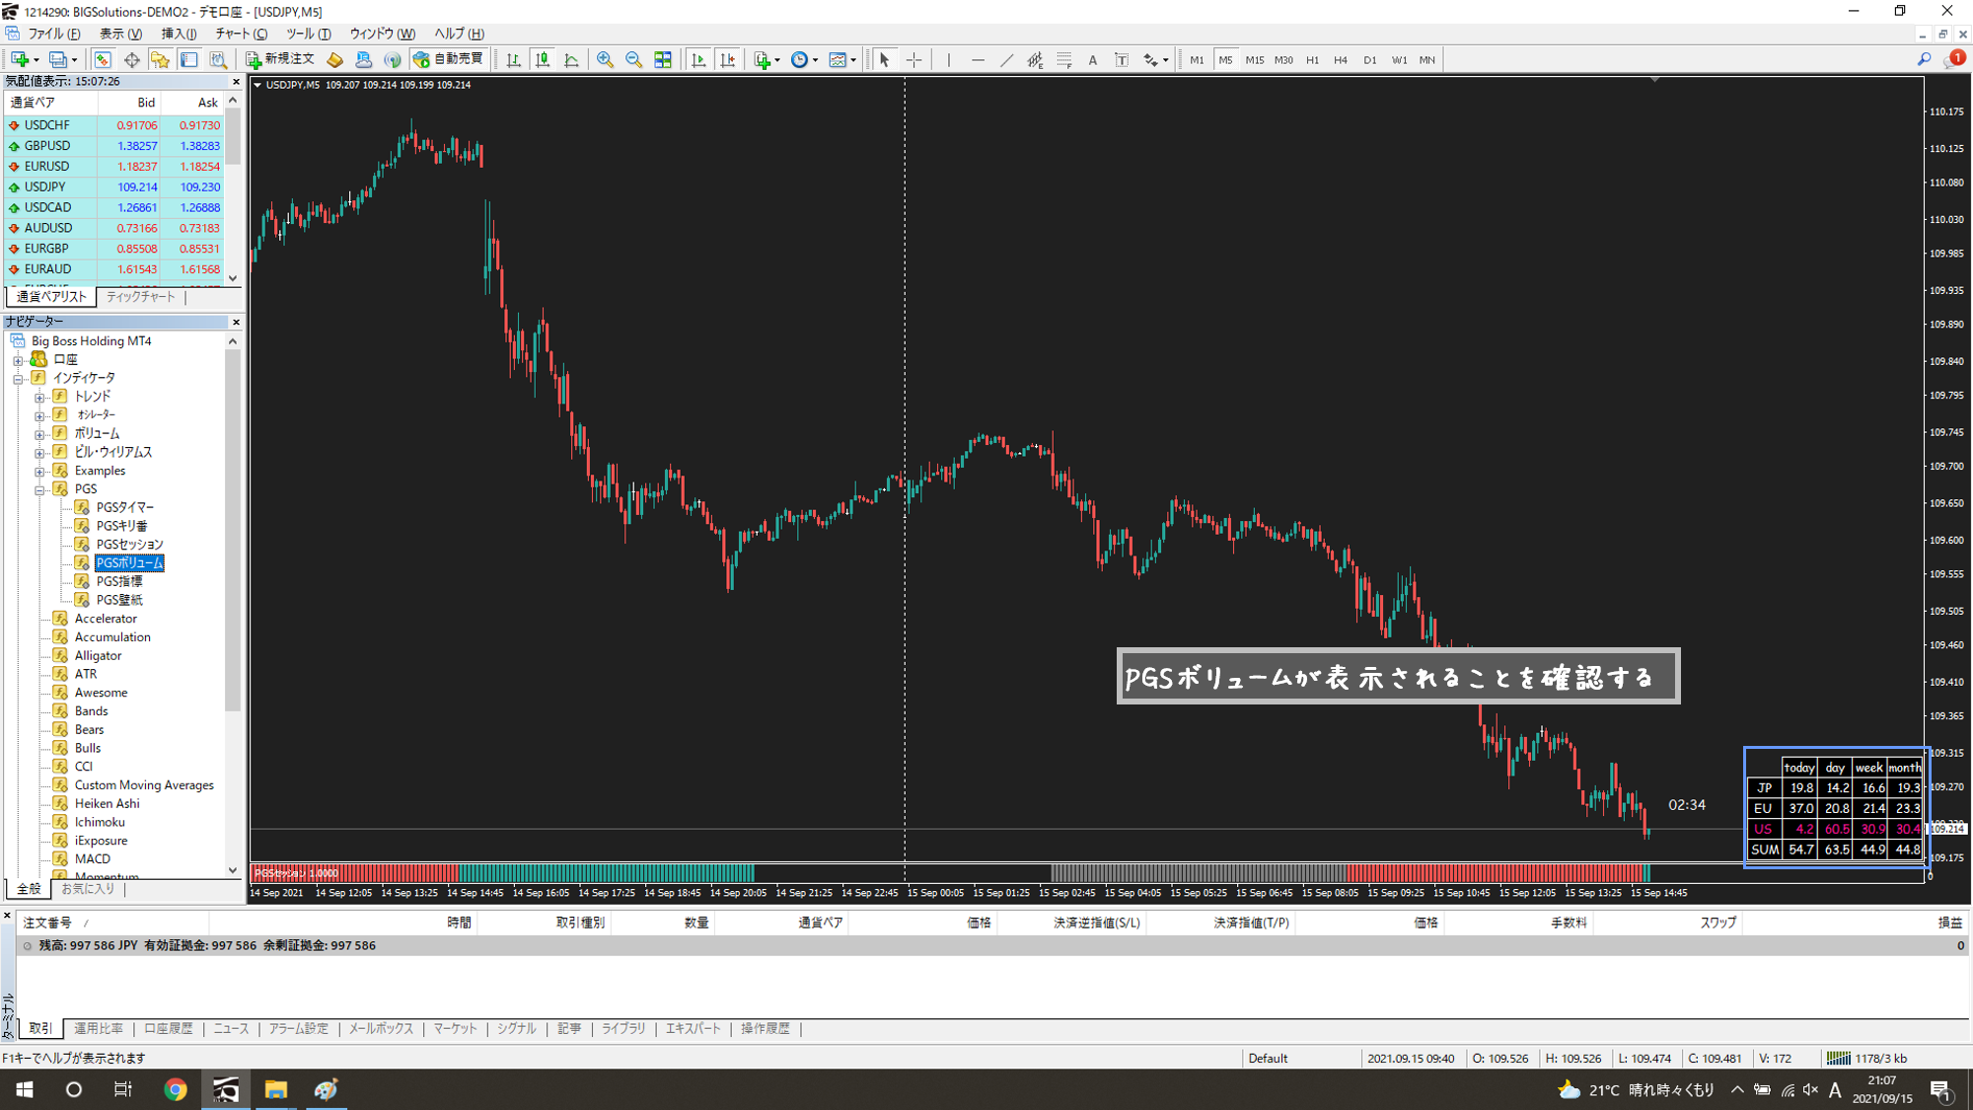Switch chart to line chart mode

571,60
